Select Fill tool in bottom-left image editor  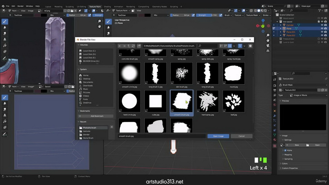point(5,121)
